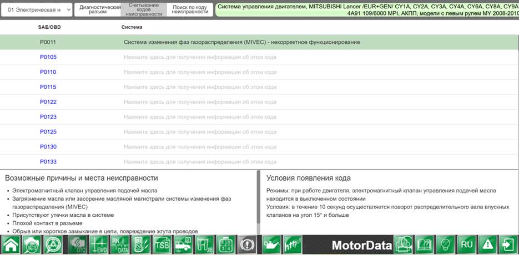The image size is (519, 255).
Task: Select the DTC fault codes icon
Action: coord(78,245)
